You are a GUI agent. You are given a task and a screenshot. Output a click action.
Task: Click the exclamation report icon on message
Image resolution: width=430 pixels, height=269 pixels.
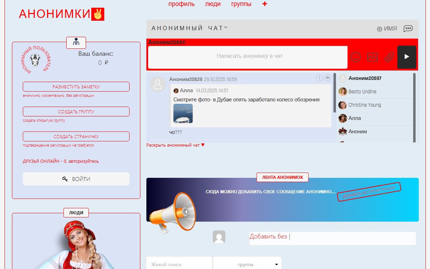pyautogui.click(x=319, y=78)
